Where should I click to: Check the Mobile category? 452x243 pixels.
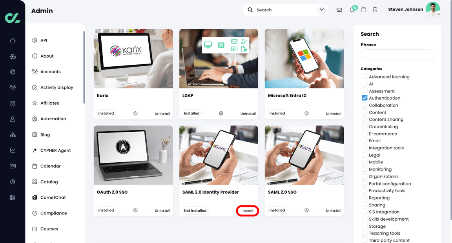(365, 162)
